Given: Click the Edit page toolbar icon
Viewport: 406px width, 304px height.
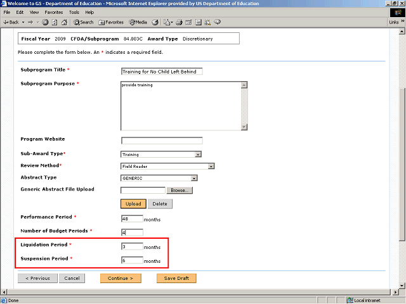Looking at the screenshot, I should click(x=188, y=22).
